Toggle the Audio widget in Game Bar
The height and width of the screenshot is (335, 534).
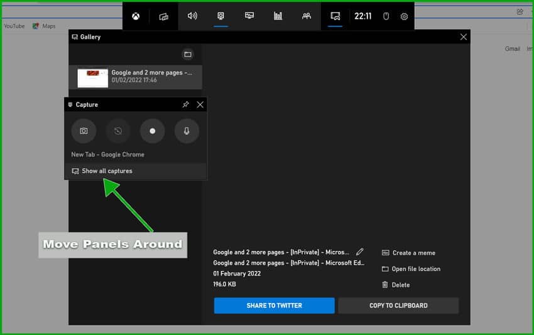192,16
